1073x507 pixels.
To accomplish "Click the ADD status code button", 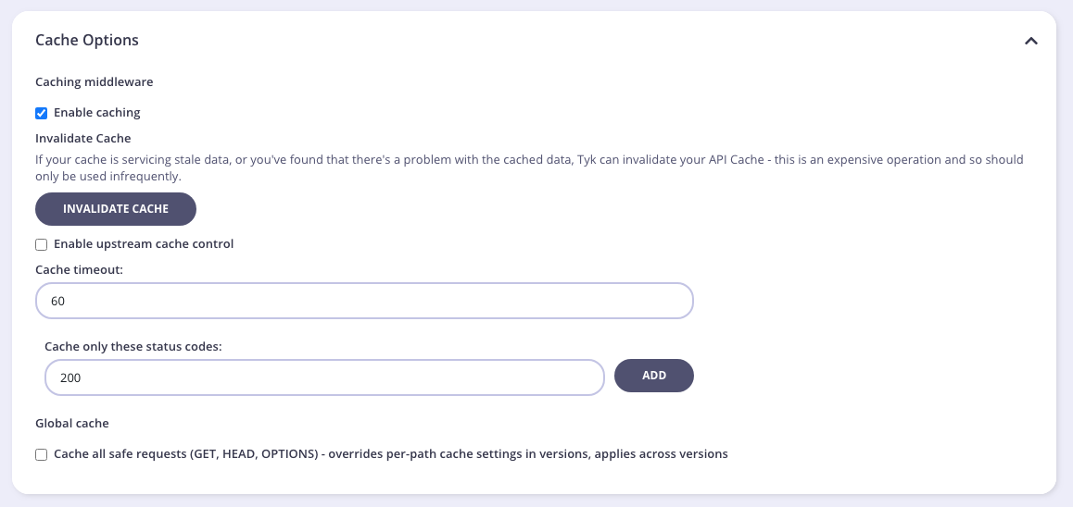I will (654, 376).
